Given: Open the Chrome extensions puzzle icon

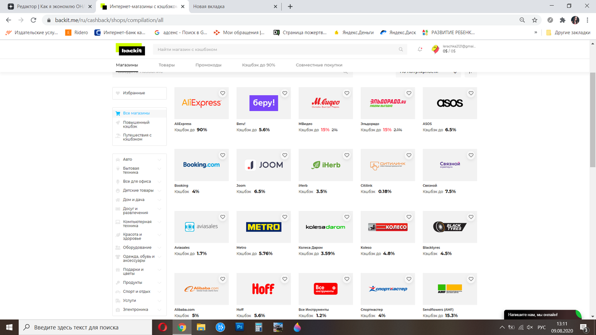Looking at the screenshot, I should 562,20.
